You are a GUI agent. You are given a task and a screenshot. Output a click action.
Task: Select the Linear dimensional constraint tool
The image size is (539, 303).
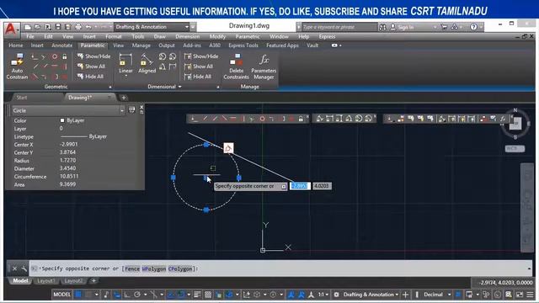pos(125,64)
